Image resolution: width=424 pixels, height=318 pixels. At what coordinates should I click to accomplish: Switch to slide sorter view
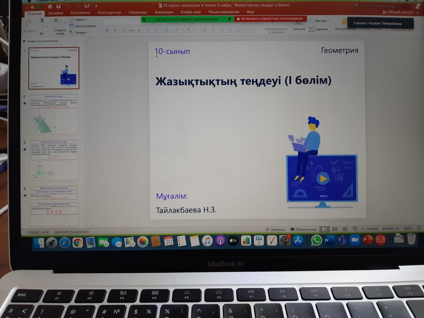click(335, 229)
